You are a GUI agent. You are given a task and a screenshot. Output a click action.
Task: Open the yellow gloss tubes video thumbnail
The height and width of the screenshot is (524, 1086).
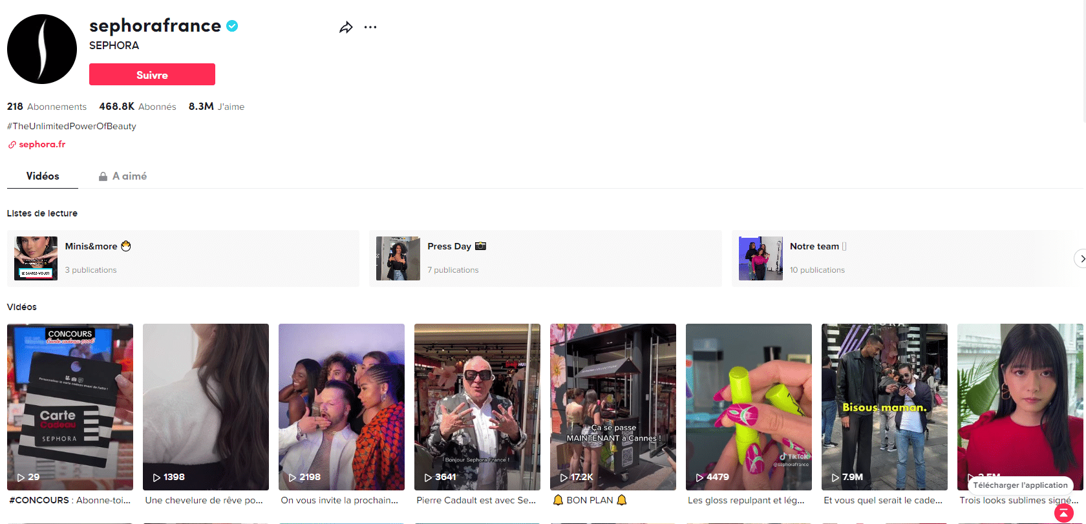tap(749, 407)
